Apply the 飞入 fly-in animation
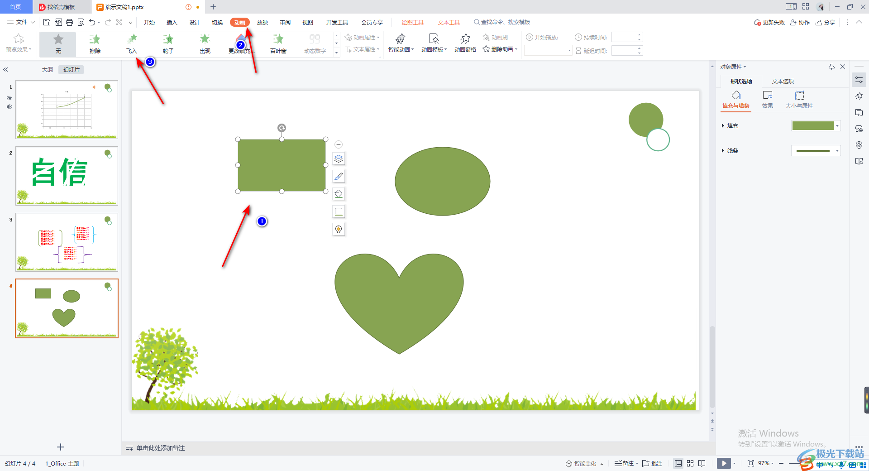 132,44
